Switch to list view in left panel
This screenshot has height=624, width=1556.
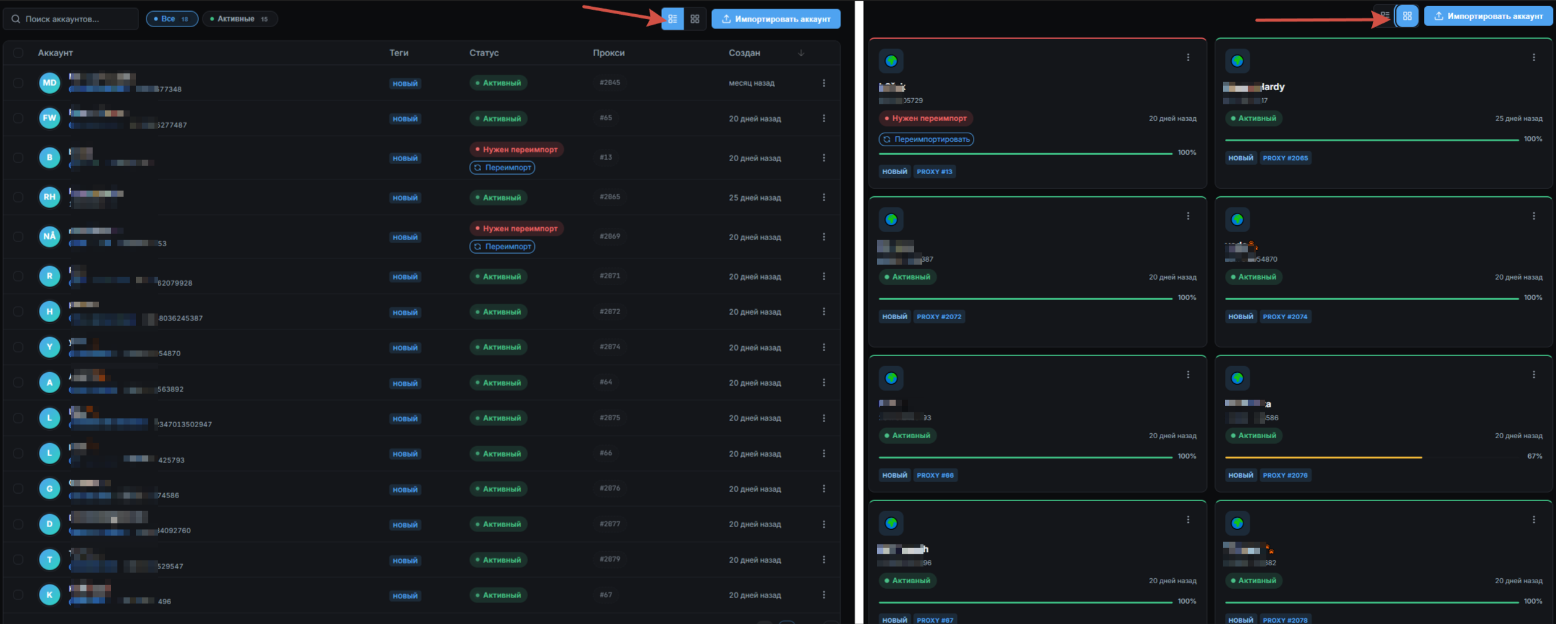(x=672, y=19)
